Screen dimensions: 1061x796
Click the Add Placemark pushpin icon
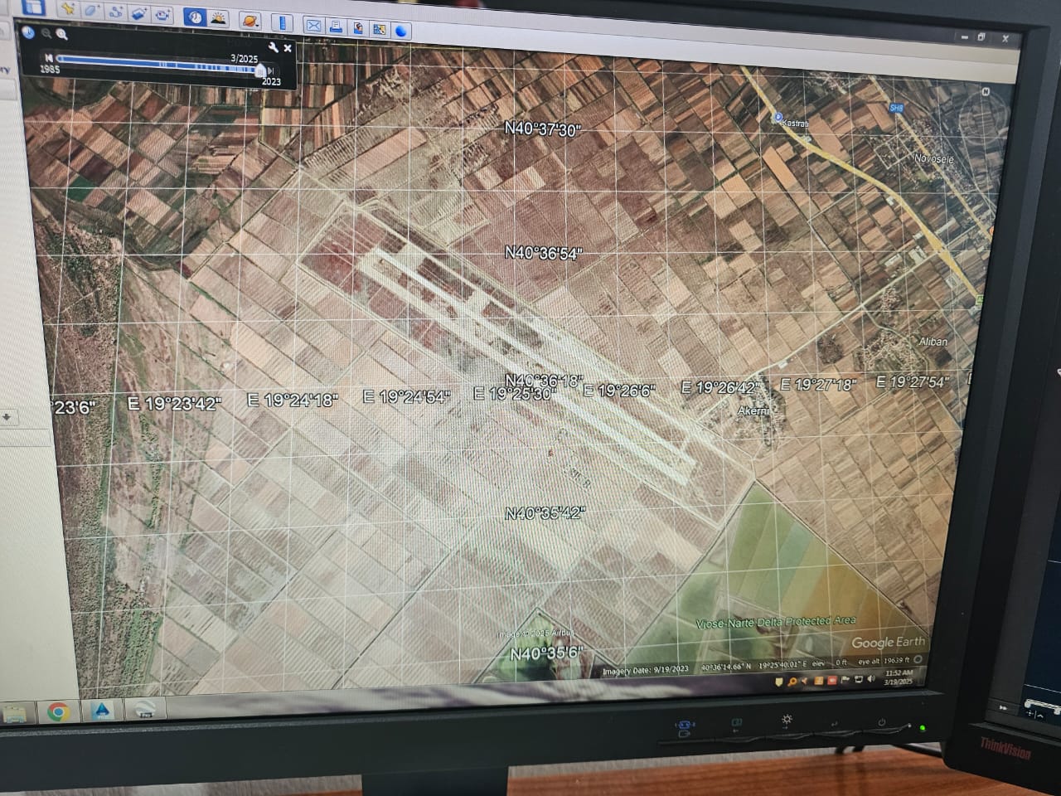point(68,9)
